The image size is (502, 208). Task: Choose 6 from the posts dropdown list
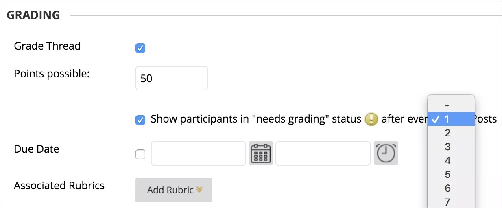pos(447,188)
